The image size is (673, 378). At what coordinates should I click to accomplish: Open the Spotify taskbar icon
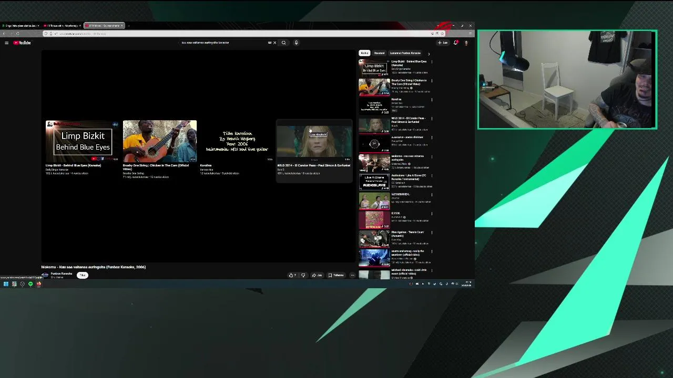tap(30, 284)
